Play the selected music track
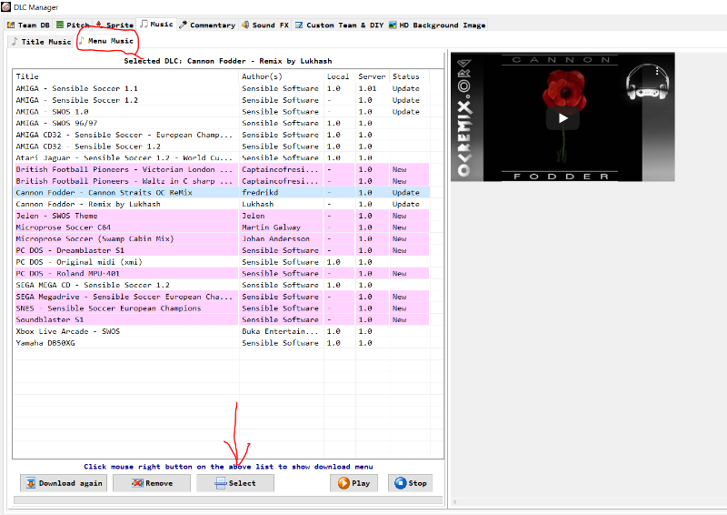The width and height of the screenshot is (727, 515). [x=353, y=483]
